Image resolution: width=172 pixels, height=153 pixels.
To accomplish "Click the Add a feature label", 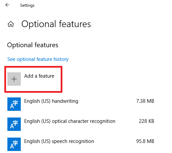I will click(x=39, y=76).
